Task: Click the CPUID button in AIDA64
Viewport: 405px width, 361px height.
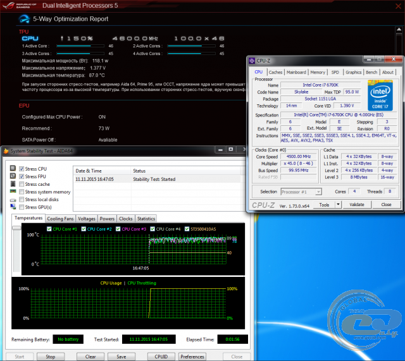Action: (161, 357)
